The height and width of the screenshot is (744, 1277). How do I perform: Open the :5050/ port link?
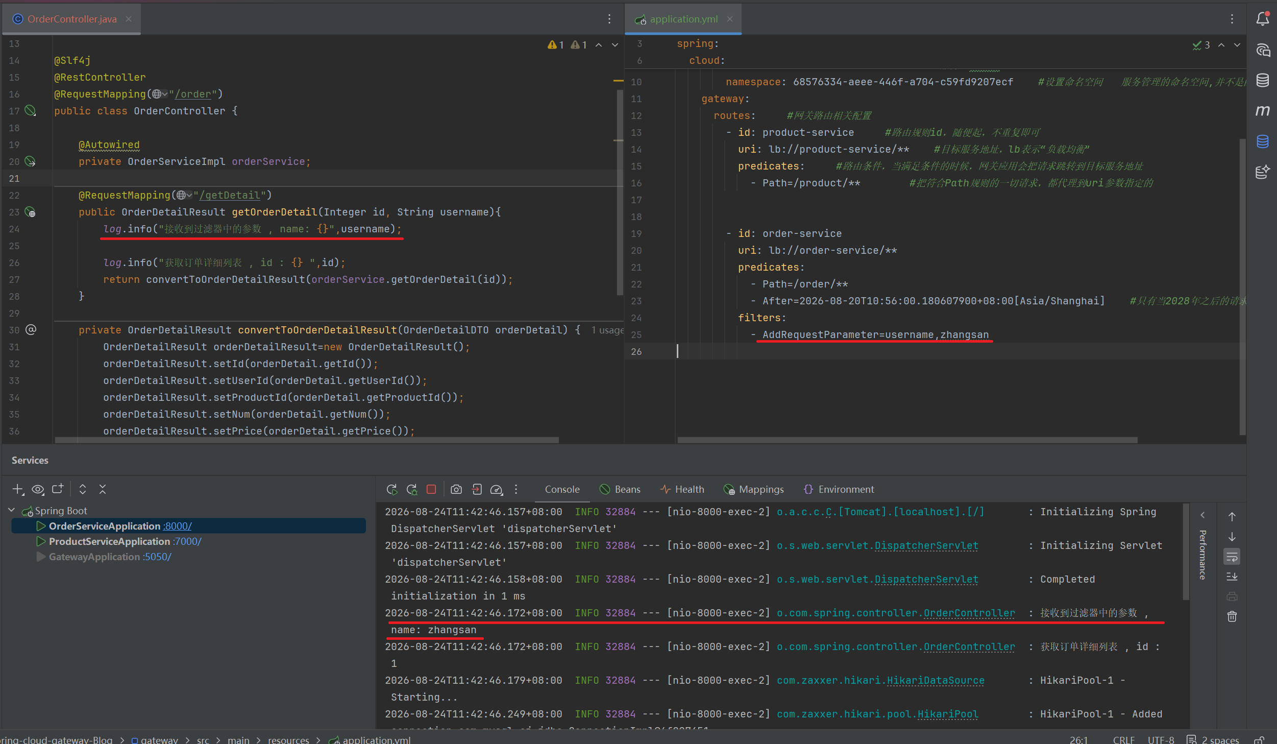click(157, 557)
